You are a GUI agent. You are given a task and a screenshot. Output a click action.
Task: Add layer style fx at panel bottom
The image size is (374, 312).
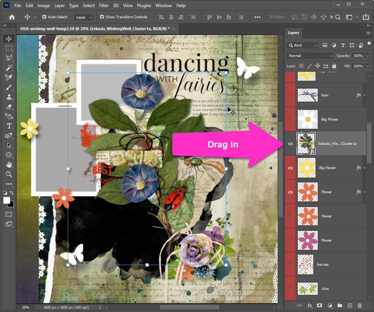[310, 306]
